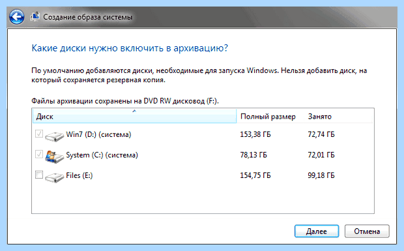Select the Files (E:) row label
Screen dimensions: 404x251
pos(79,175)
